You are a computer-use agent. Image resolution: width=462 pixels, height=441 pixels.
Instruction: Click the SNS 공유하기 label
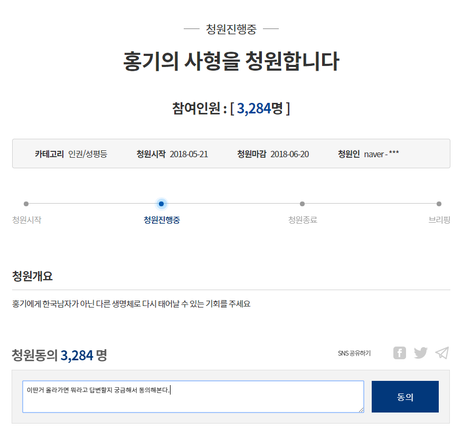(x=354, y=353)
